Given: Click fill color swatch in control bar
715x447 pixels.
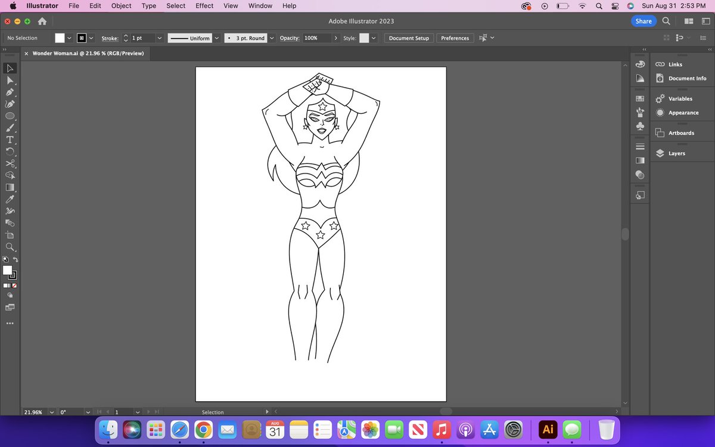Looking at the screenshot, I should (x=60, y=38).
